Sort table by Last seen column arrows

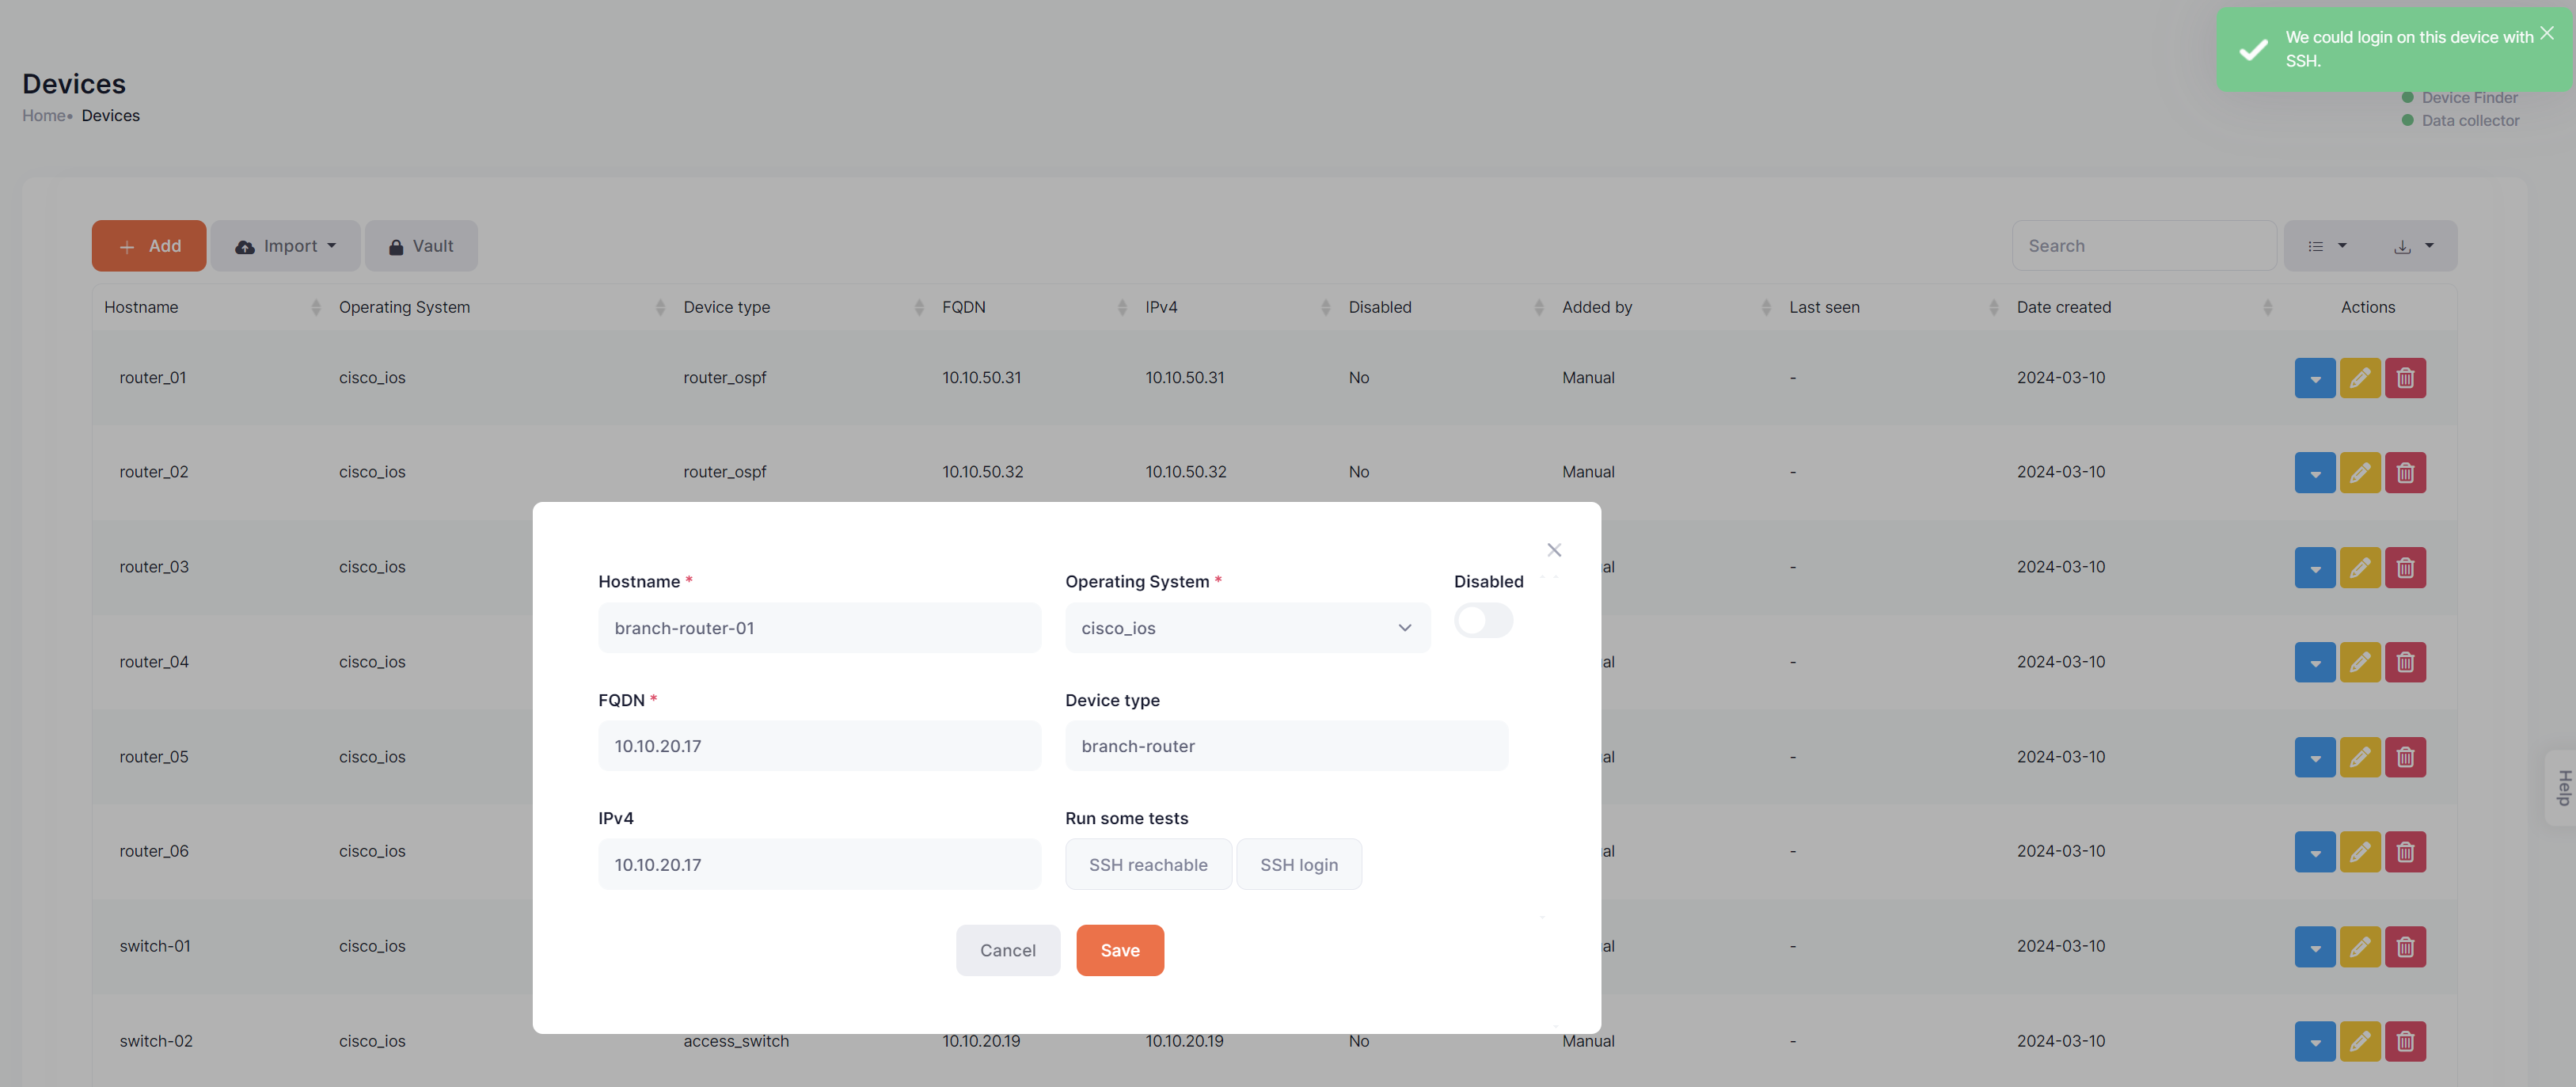pos(1993,307)
